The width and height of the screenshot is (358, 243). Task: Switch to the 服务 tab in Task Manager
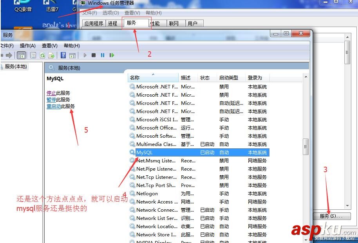click(x=136, y=23)
